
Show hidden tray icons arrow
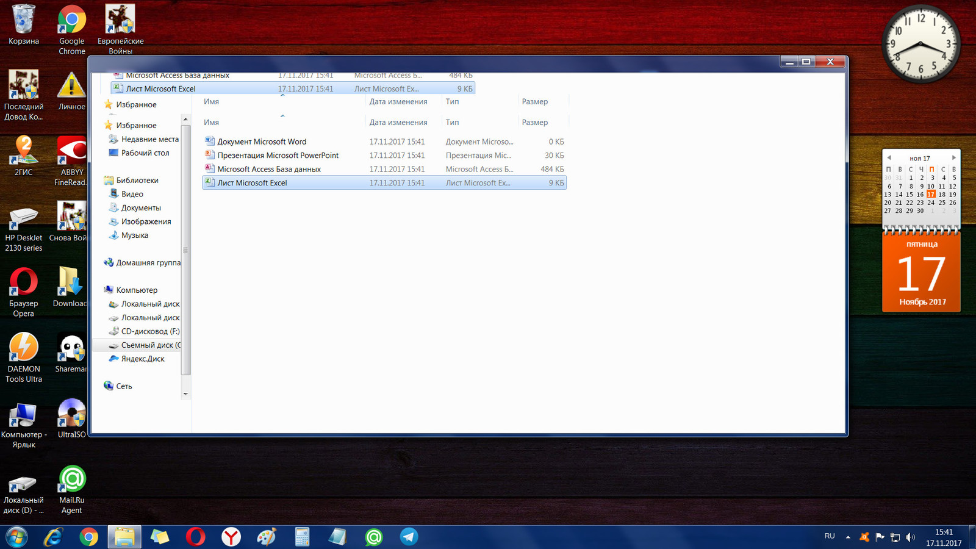848,537
